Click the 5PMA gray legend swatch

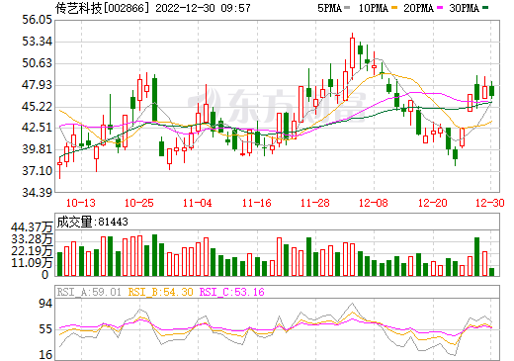coord(347,8)
